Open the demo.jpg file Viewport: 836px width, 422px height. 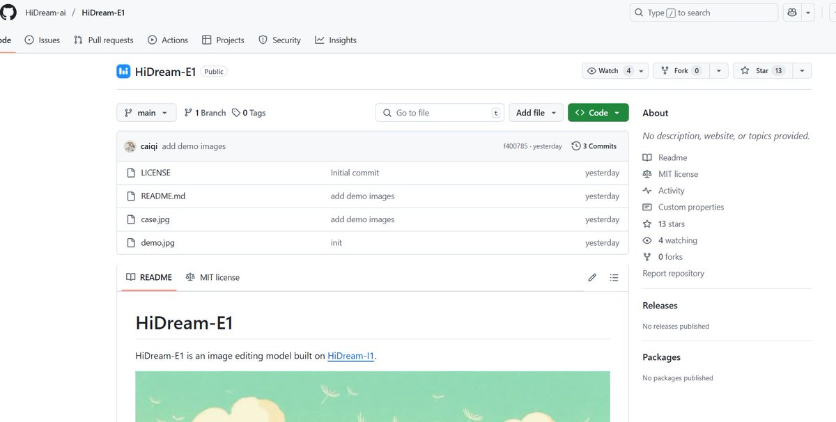click(x=157, y=243)
